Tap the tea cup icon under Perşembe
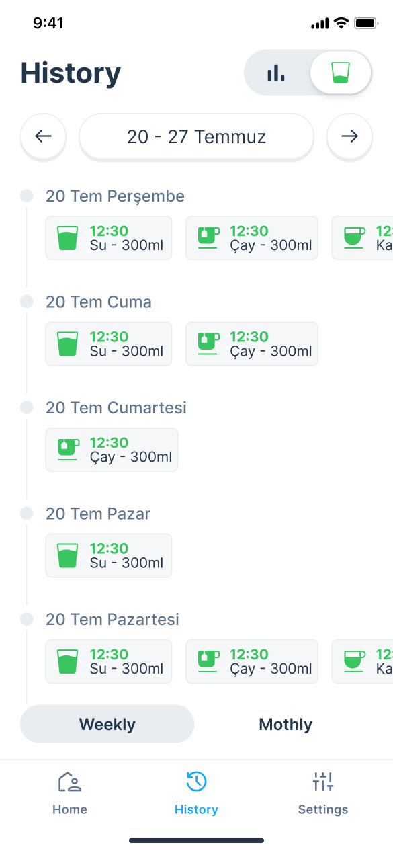393x851 pixels. tap(208, 238)
